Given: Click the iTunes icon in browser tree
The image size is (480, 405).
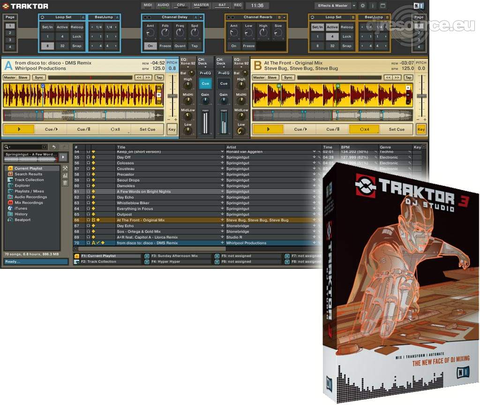Looking at the screenshot, I should click(10, 208).
